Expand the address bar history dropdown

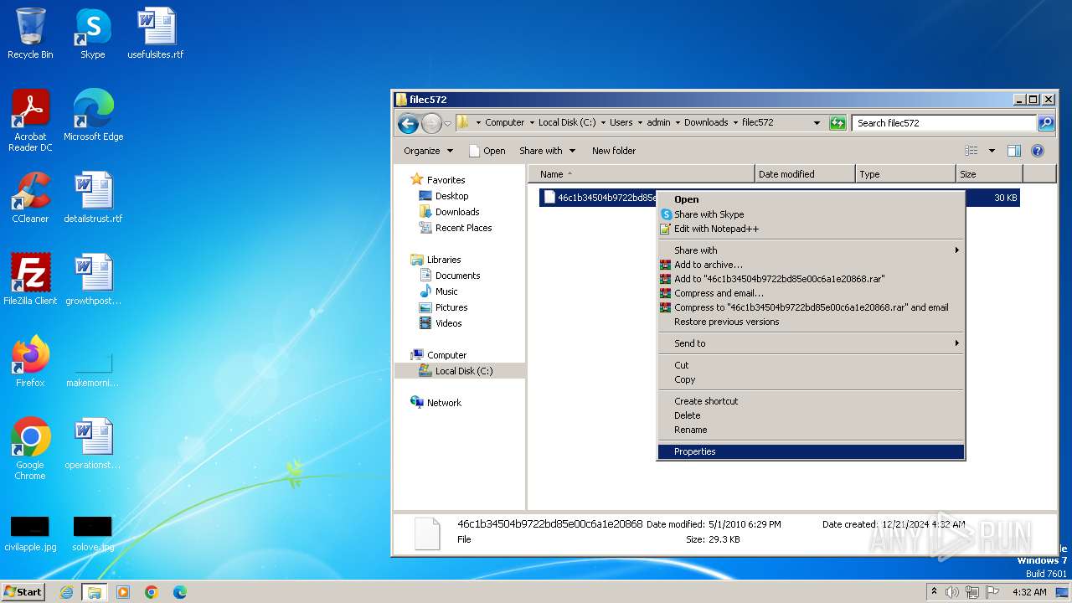pyautogui.click(x=817, y=123)
